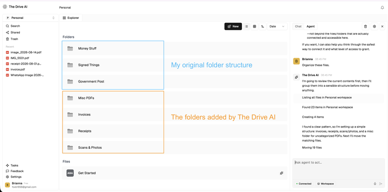This screenshot has width=388, height=192.
Task: Click 'Found 23 items in Personal workspace' text
Action: pyautogui.click(x=327, y=107)
